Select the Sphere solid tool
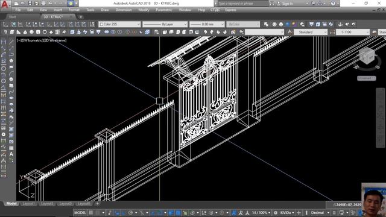 pyautogui.click(x=31, y=32)
